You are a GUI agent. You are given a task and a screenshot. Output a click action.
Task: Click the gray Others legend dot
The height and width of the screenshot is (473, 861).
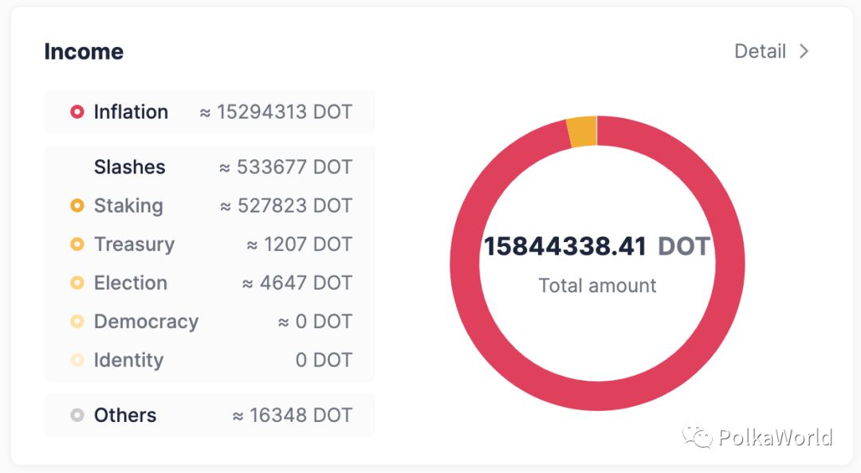coord(77,415)
